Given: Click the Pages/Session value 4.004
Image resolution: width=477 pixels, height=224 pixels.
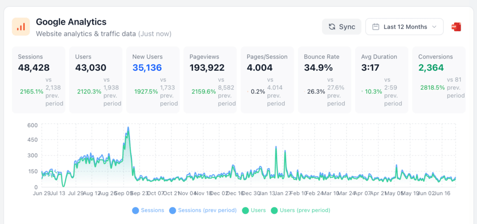Looking at the screenshot, I should [x=259, y=68].
